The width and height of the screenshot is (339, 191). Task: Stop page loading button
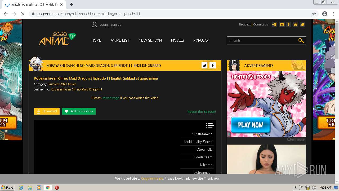(x=23, y=14)
